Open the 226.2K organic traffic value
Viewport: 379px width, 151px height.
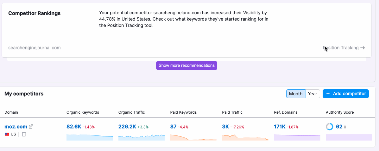127,127
